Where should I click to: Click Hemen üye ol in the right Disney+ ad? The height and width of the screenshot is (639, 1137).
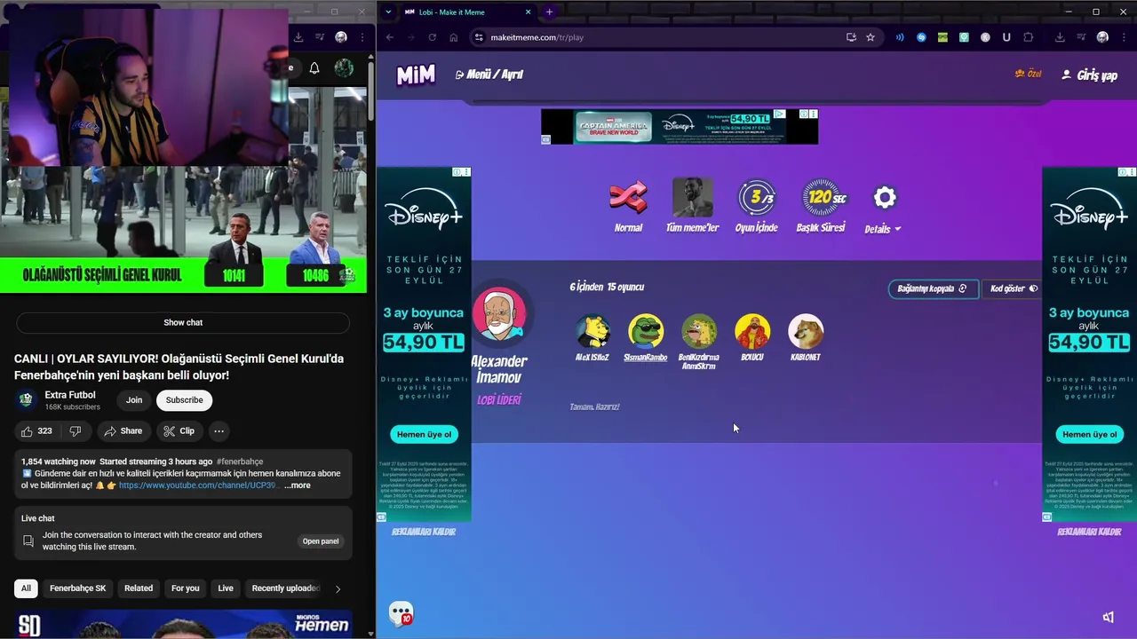(1089, 434)
